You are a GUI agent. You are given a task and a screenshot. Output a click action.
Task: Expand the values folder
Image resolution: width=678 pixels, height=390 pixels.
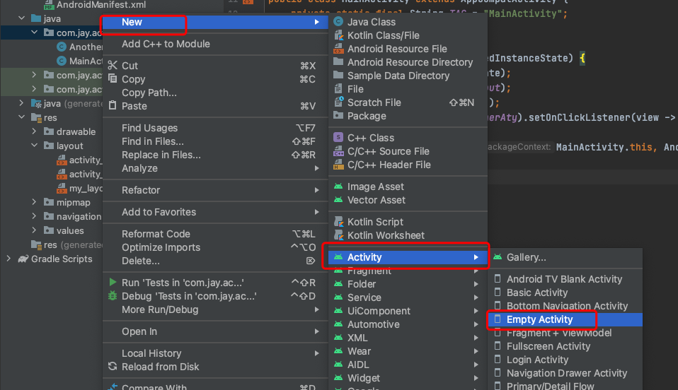click(x=34, y=230)
